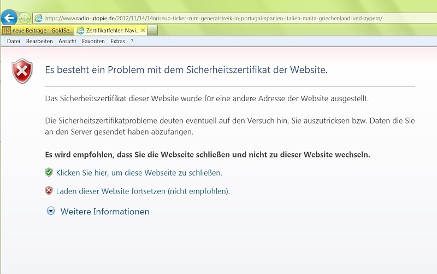
Task: Click the Weitere Informationen text label
Action: pyautogui.click(x=105, y=211)
